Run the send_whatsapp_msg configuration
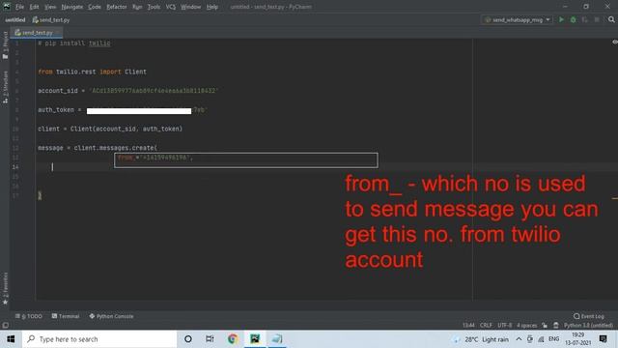618x348 pixels. tap(561, 19)
